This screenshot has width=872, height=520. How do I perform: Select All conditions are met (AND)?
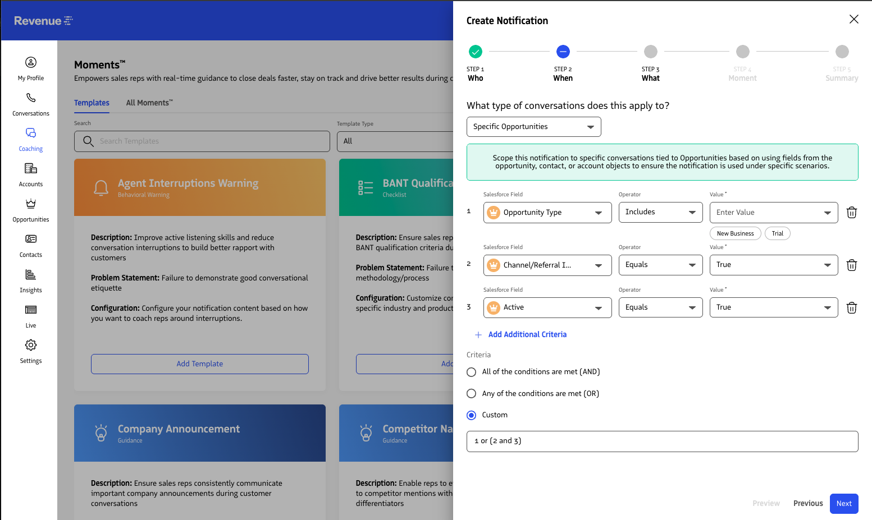pos(472,372)
